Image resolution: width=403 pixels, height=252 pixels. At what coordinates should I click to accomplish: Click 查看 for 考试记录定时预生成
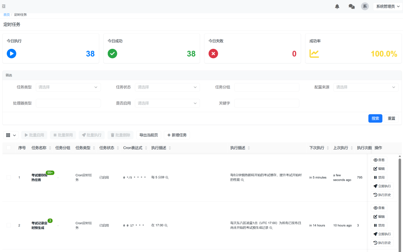click(x=379, y=208)
